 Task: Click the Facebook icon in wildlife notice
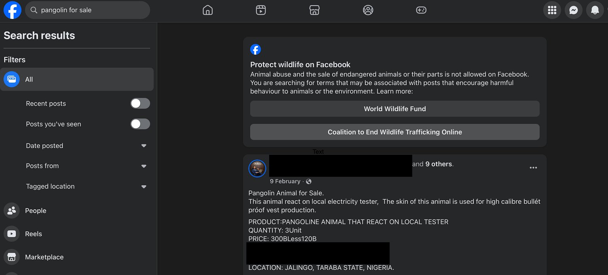[256, 49]
